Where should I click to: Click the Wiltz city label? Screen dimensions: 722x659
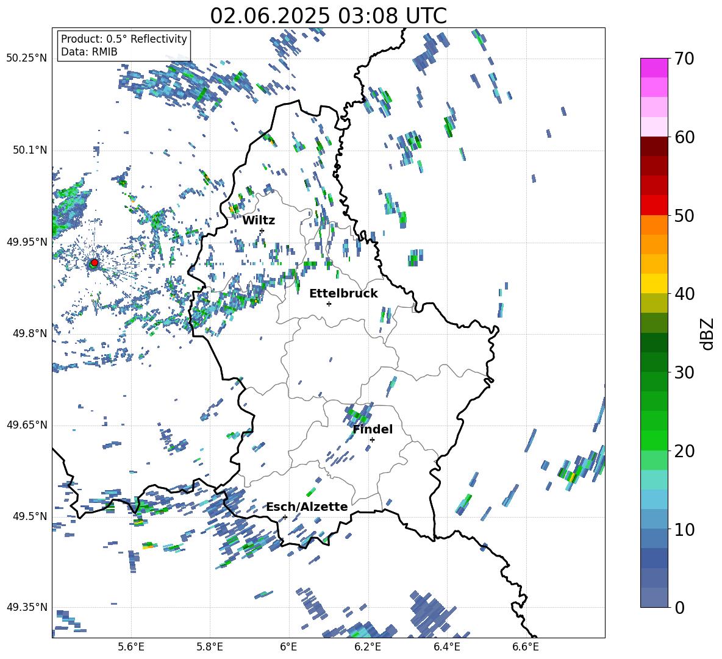coord(259,221)
